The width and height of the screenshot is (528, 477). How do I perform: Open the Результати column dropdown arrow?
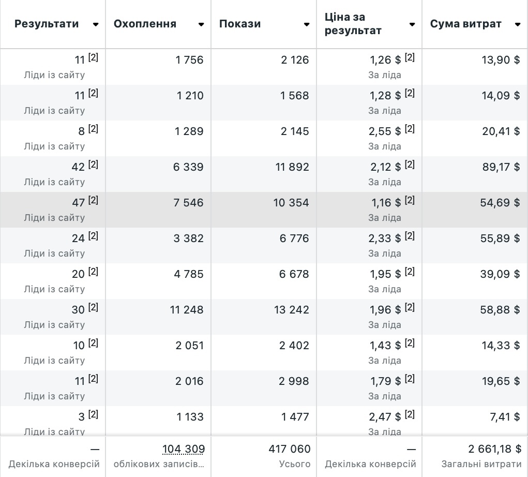point(96,24)
